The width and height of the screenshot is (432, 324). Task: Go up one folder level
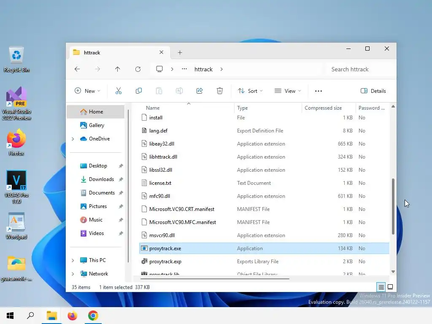[118, 69]
